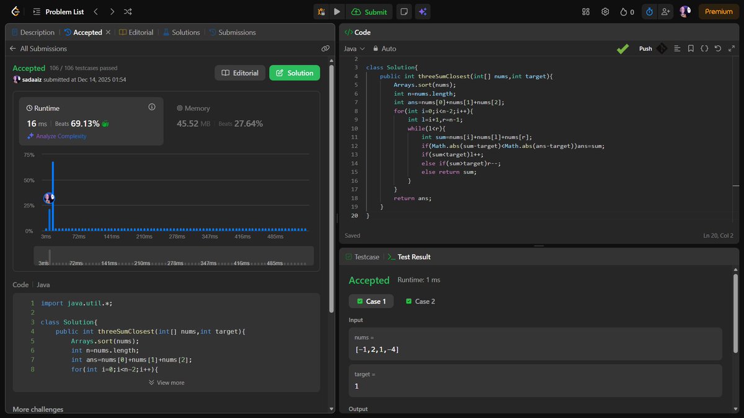The width and height of the screenshot is (744, 418).
Task: Bookmark the code with bookmark icon
Action: pos(691,48)
